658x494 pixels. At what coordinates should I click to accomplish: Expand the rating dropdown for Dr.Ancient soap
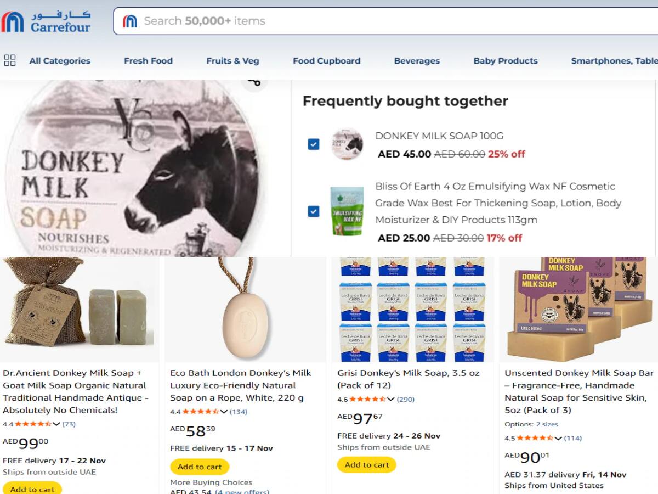(x=56, y=424)
